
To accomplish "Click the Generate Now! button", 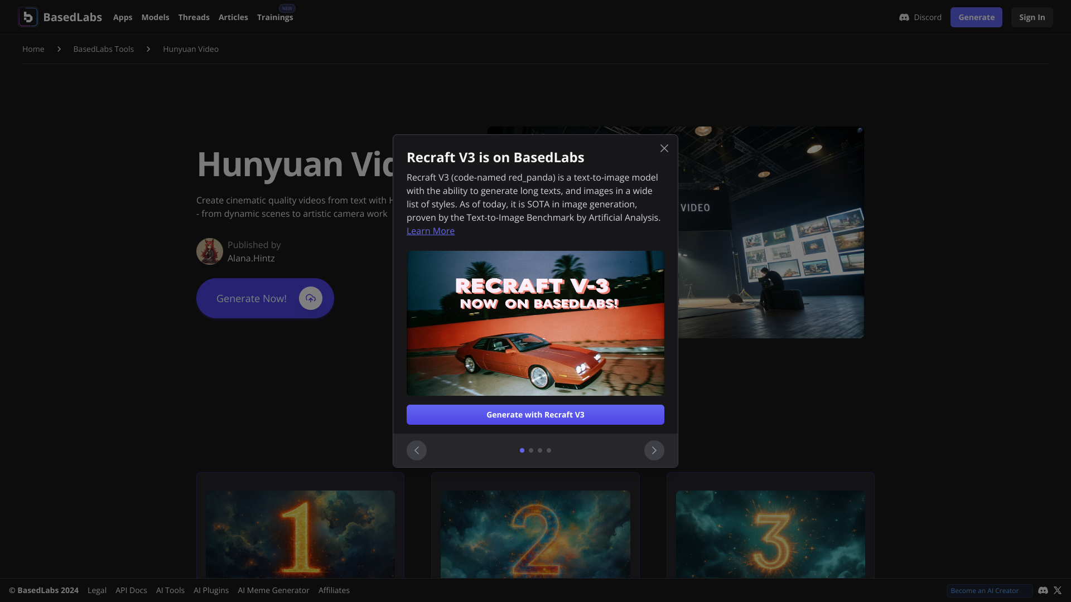I will [x=265, y=298].
